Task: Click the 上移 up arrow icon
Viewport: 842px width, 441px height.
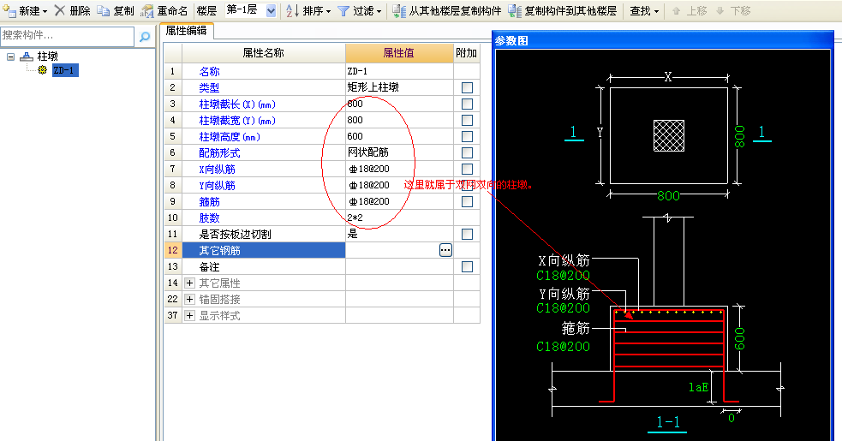Action: [x=676, y=11]
